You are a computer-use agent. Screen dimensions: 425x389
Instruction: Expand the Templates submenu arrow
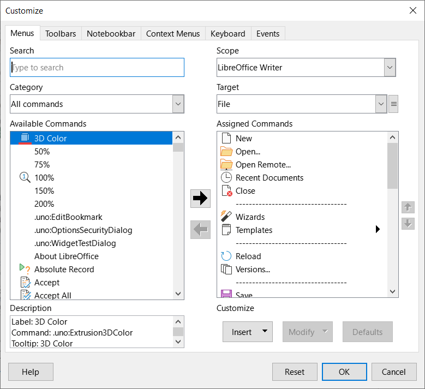378,229
